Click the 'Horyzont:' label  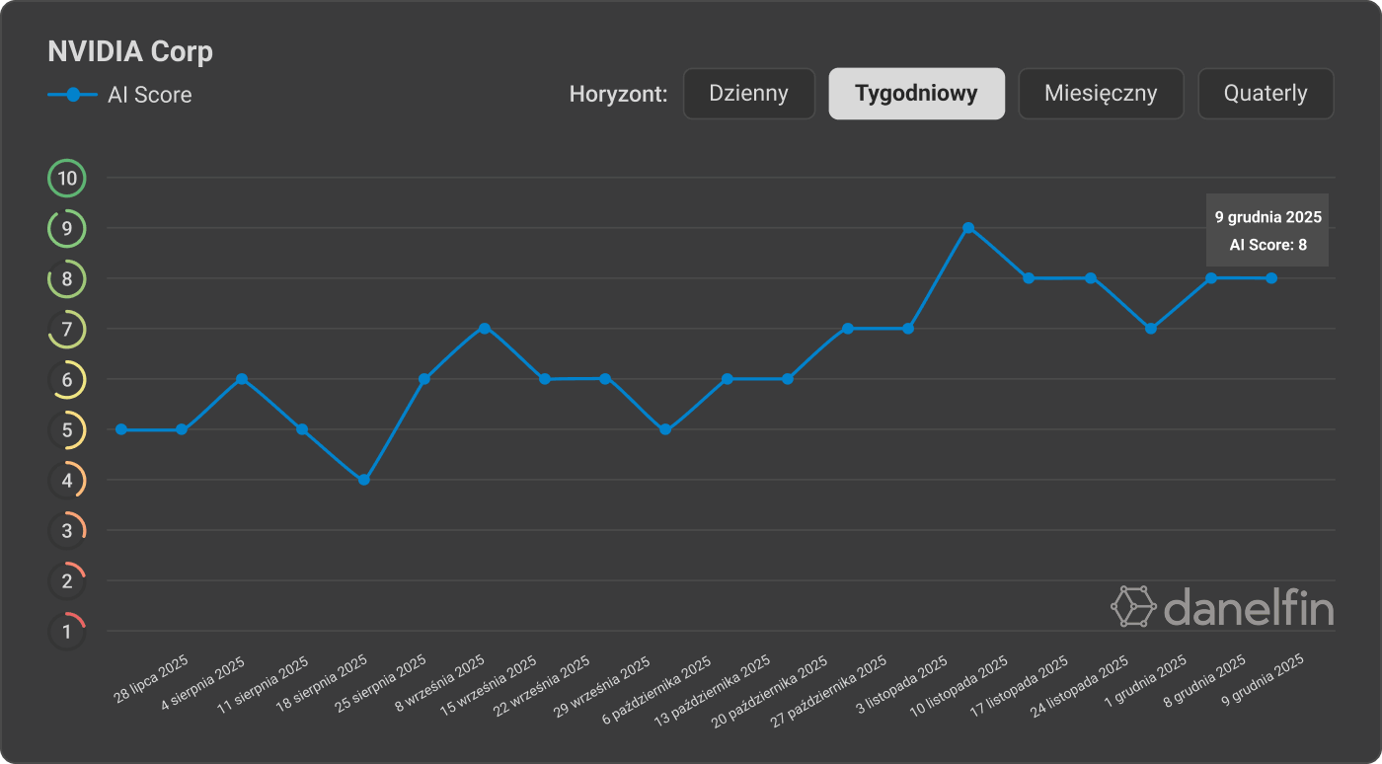point(619,95)
